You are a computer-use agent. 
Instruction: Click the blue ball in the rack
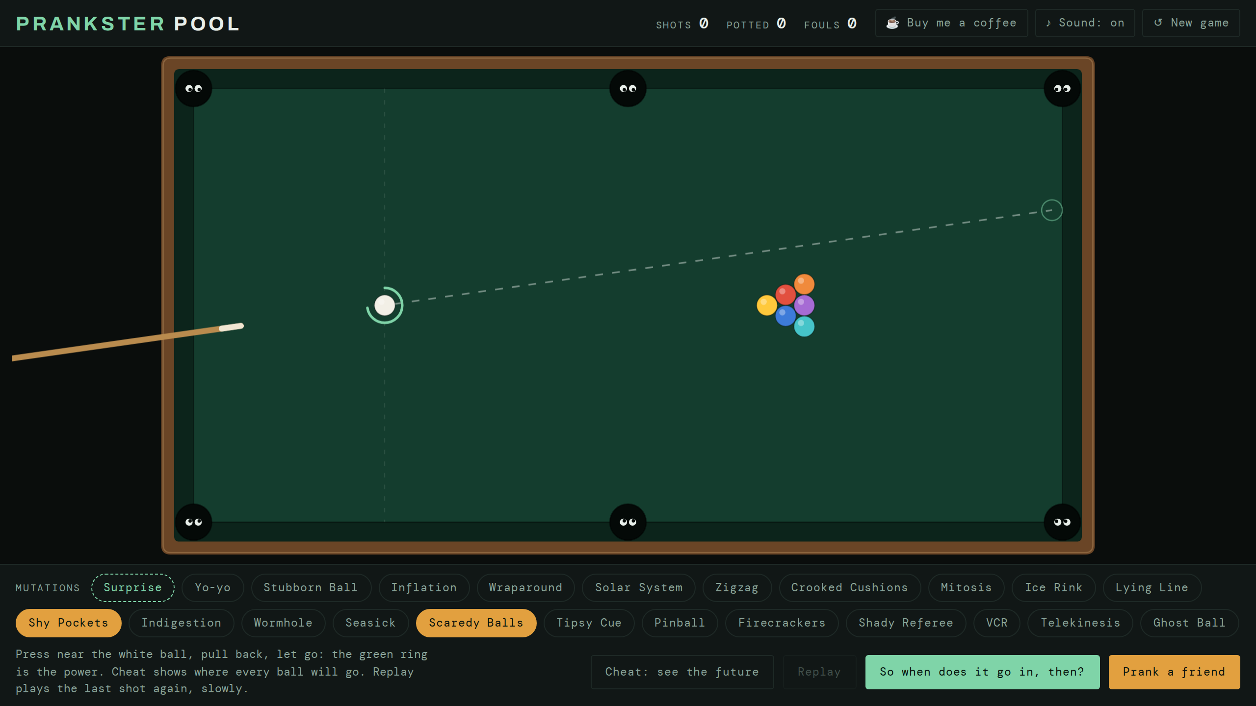(x=785, y=316)
